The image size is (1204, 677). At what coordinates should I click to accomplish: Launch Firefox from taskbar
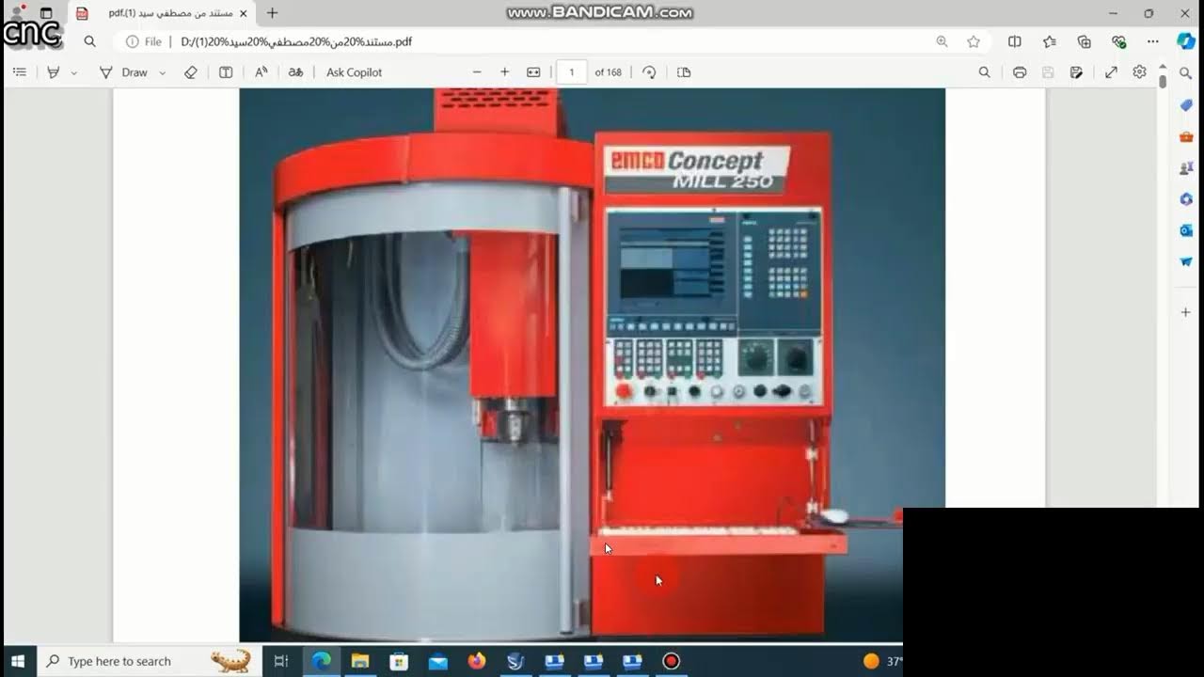477,661
